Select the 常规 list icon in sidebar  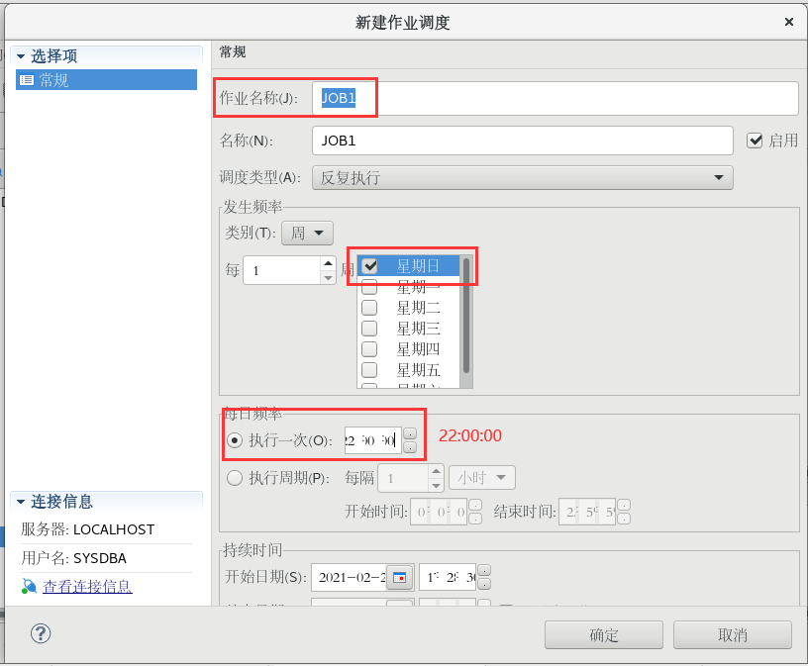coord(27,80)
